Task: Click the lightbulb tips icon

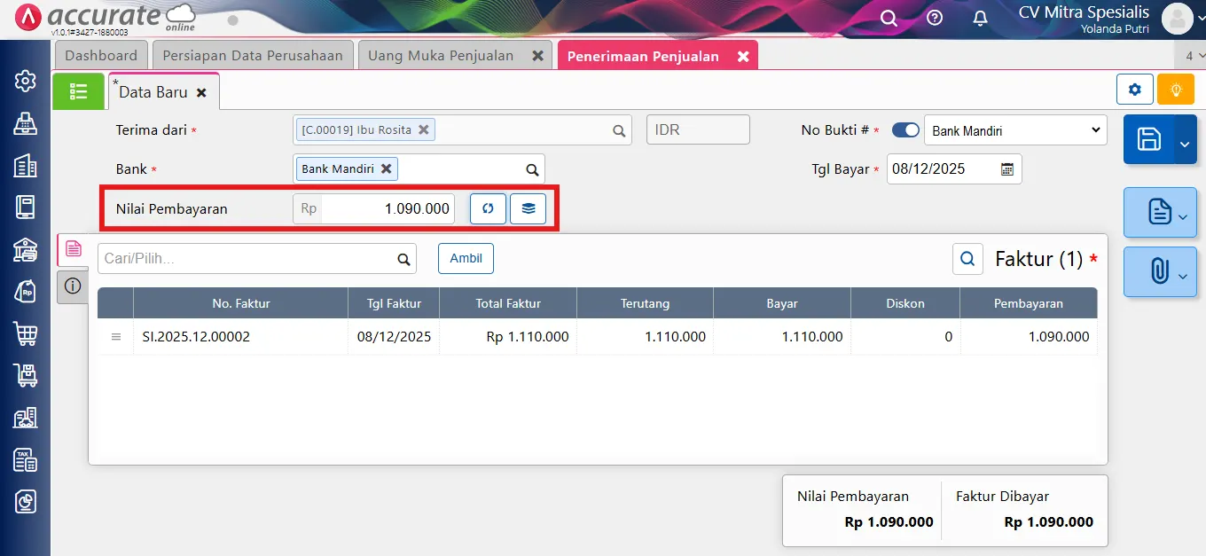Action: click(1176, 90)
